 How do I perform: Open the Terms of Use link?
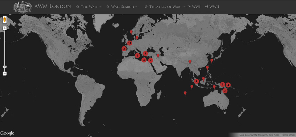click(x=288, y=135)
